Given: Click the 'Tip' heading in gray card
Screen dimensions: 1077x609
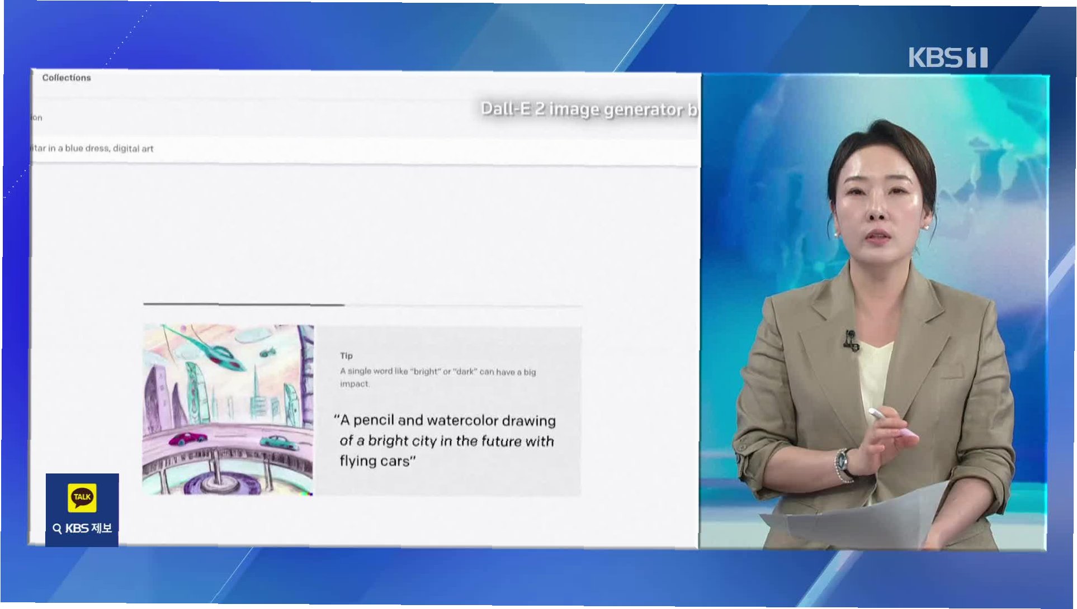Looking at the screenshot, I should [346, 356].
